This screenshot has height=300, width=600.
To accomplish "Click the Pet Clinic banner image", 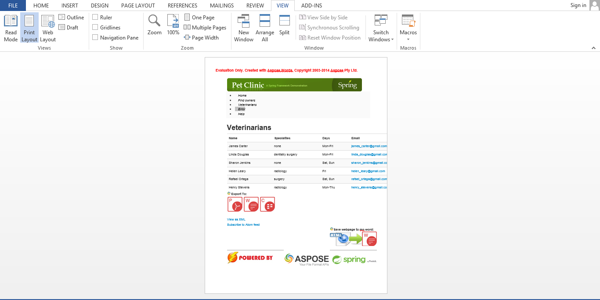I will coord(294,85).
